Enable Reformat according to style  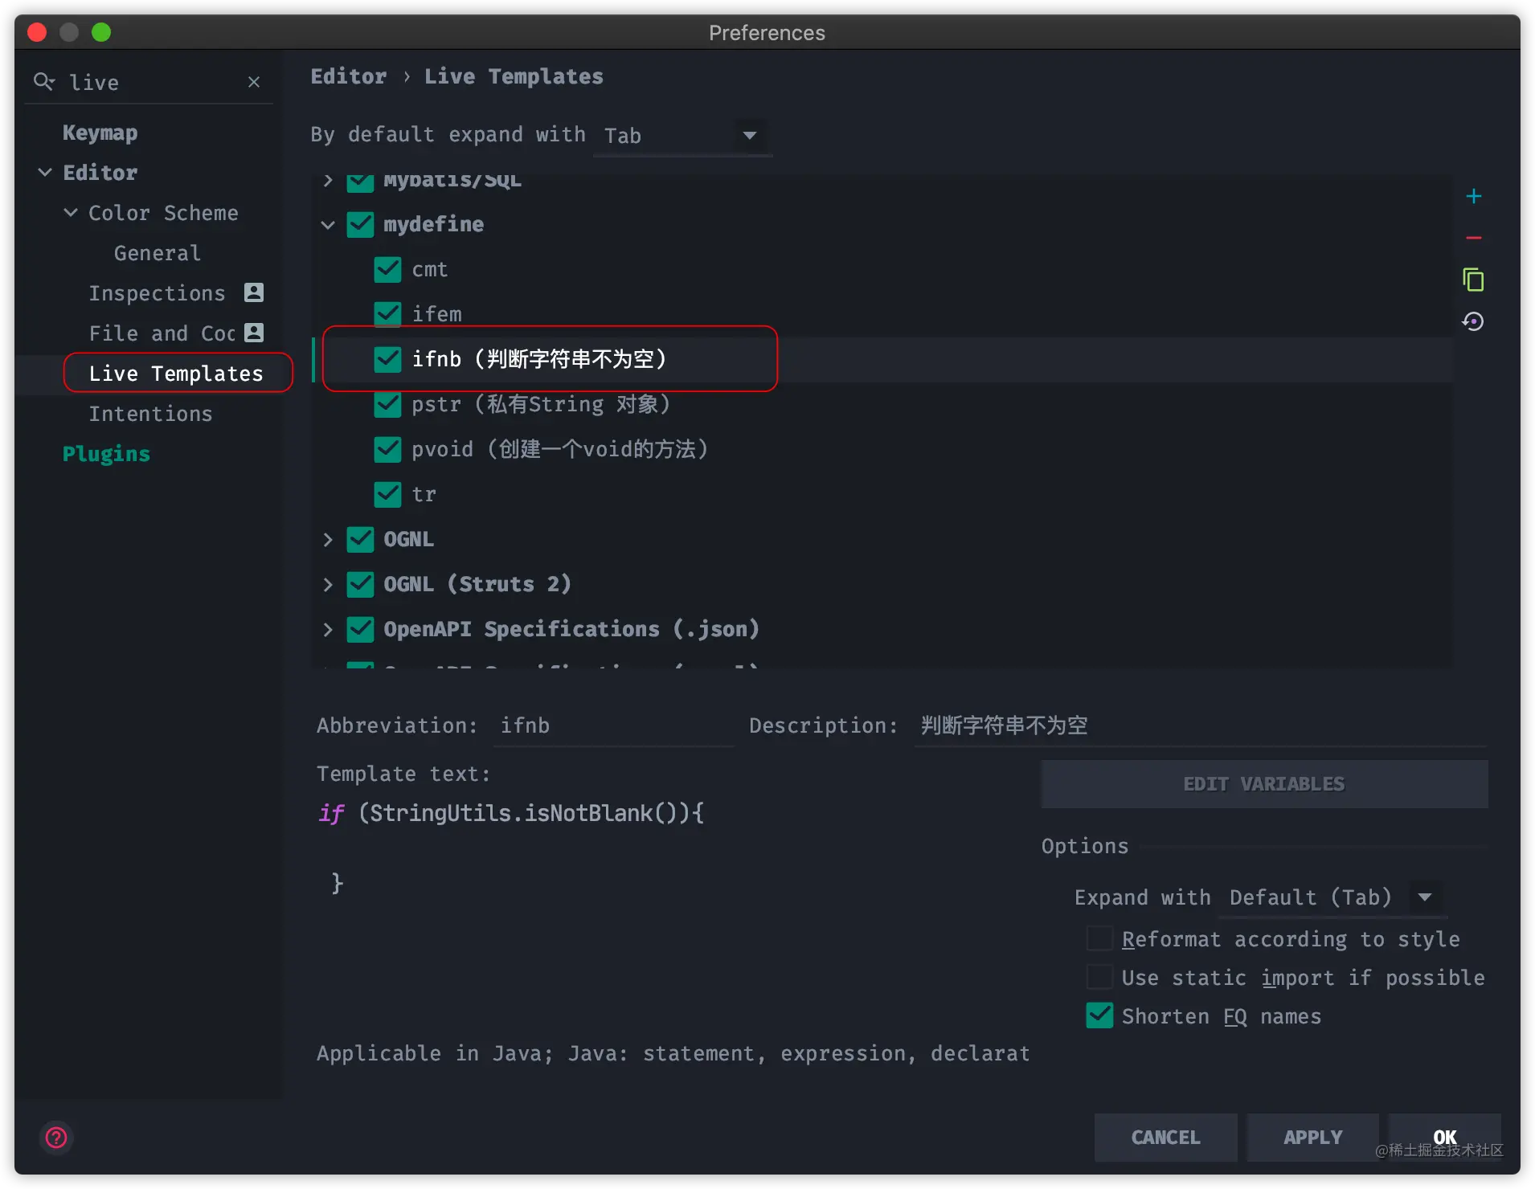coord(1099,939)
